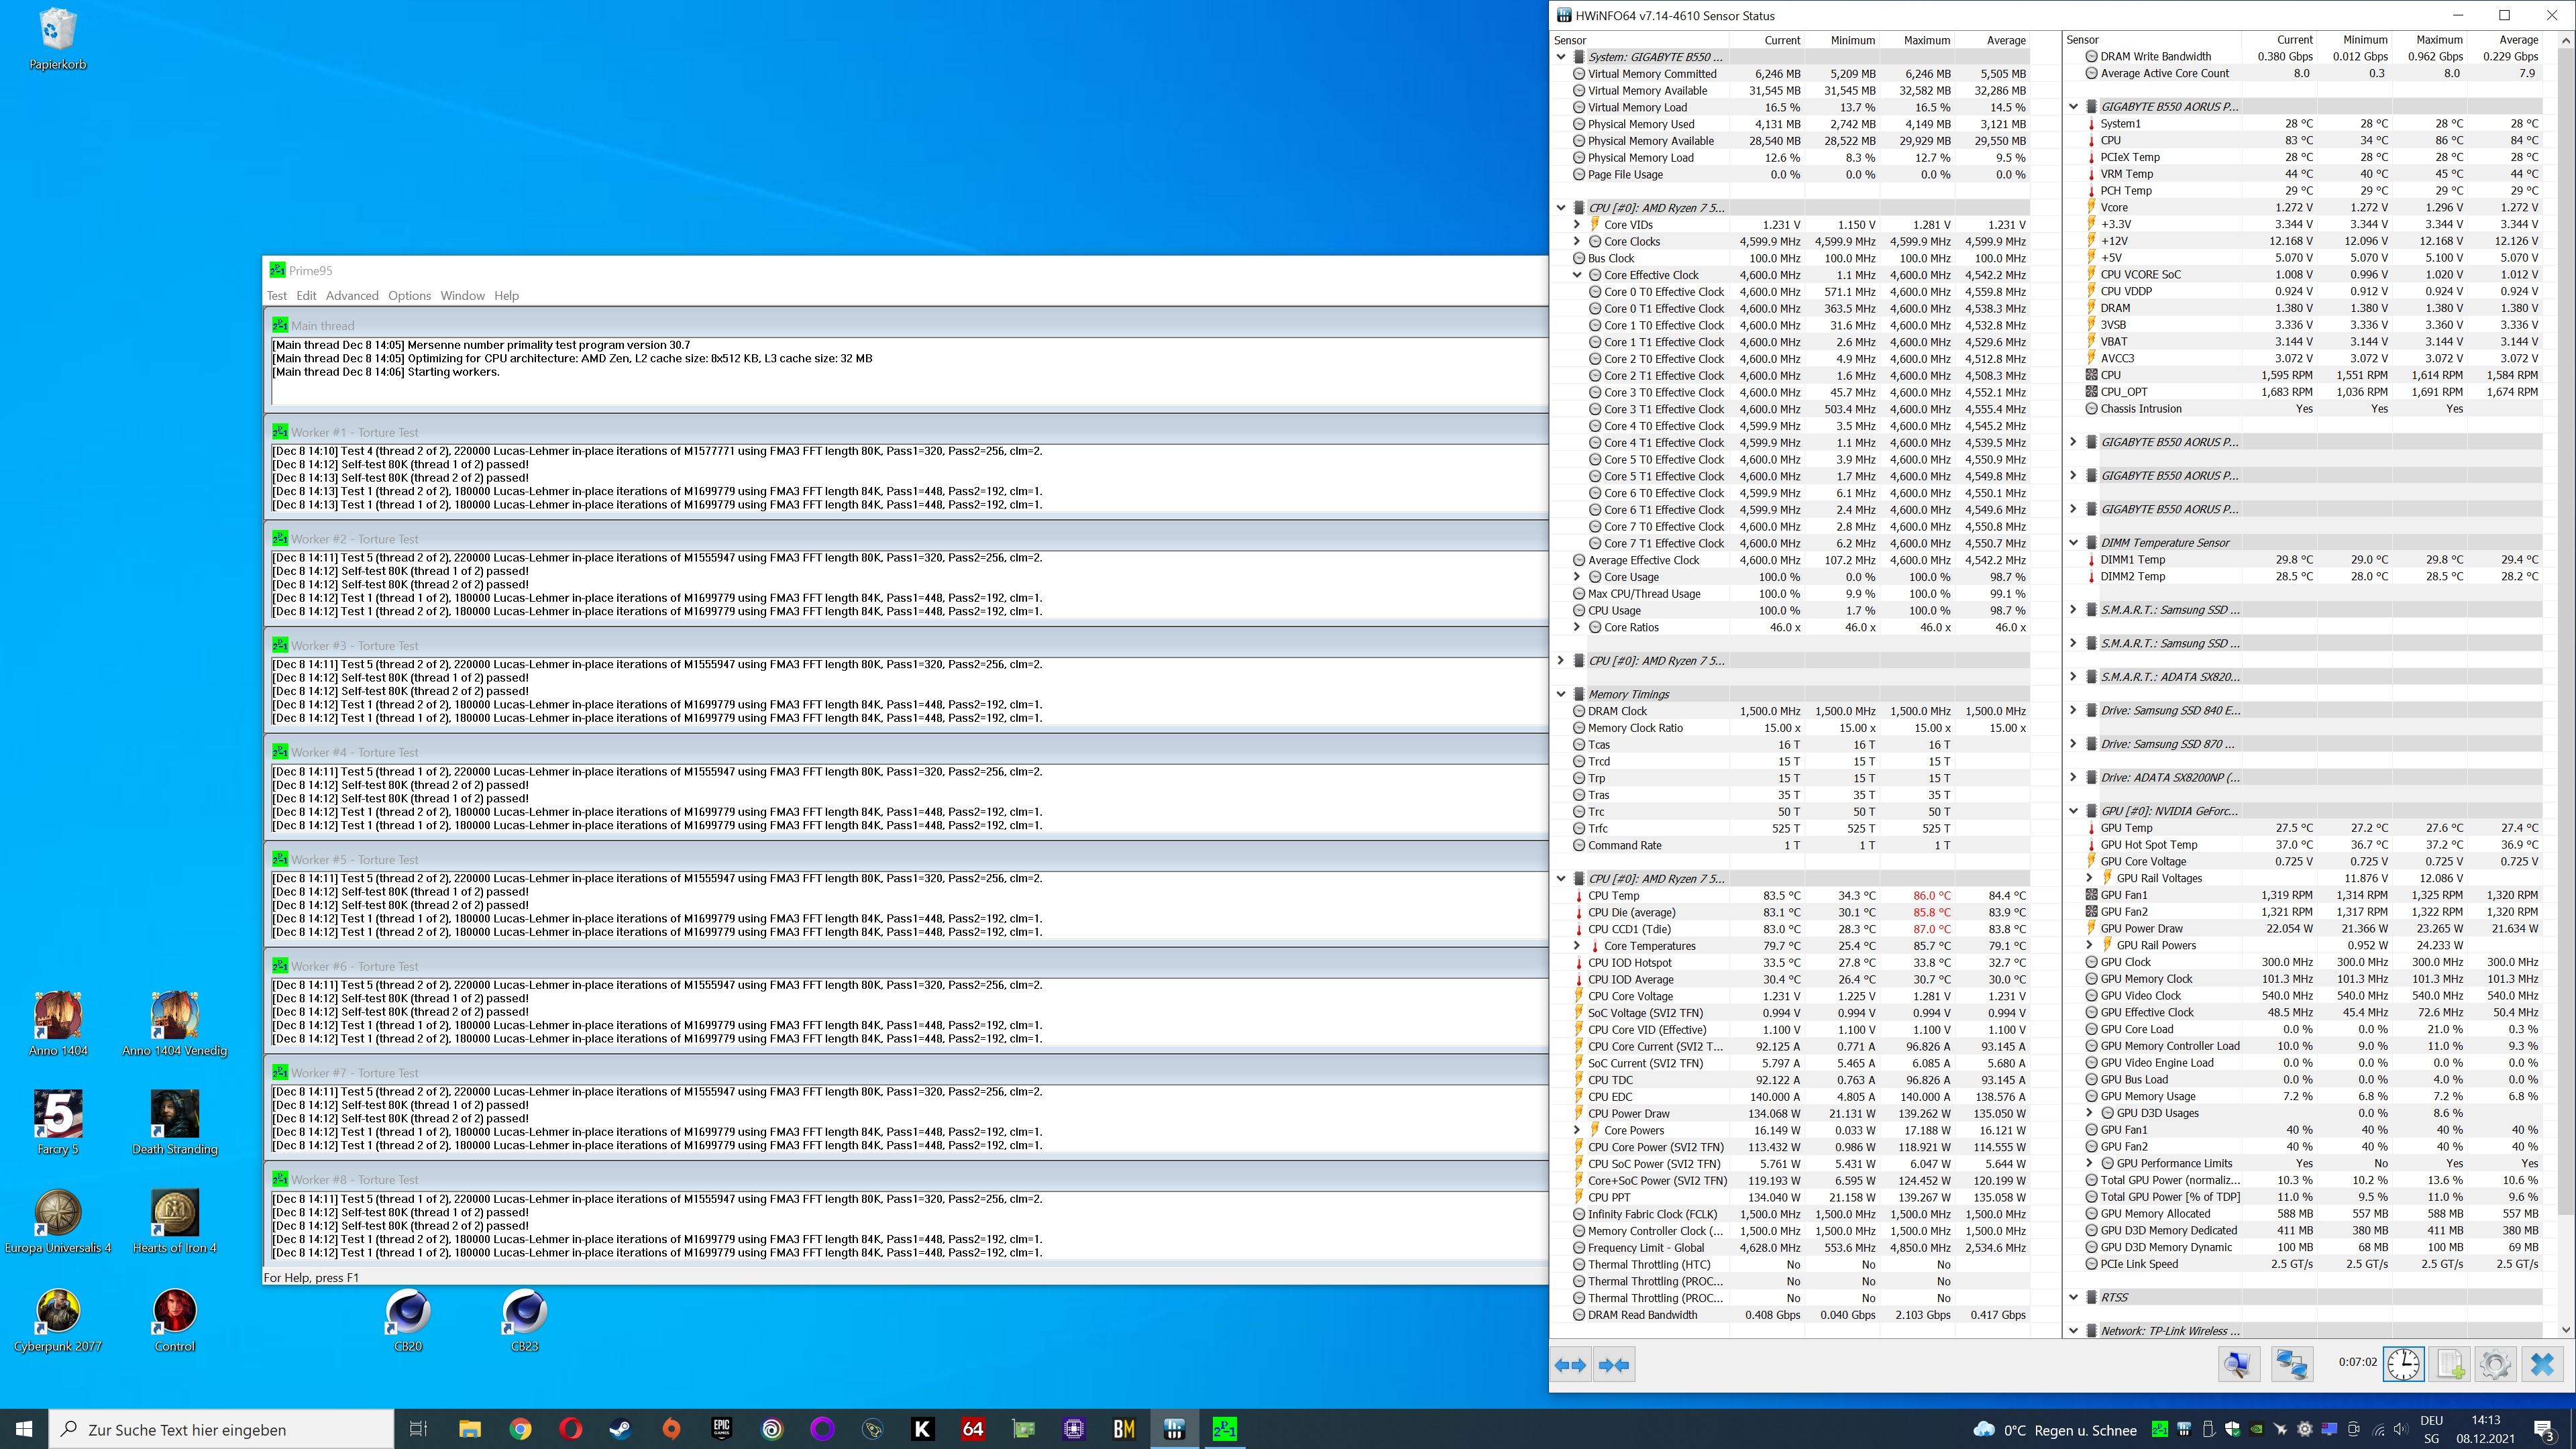
Task: Open the Window menu in Prime95
Action: tap(462, 296)
